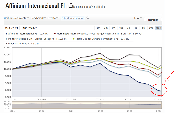Image resolution: width=174 pixels, height=113 pixels.
Task: Select the 1m time range
Action: [x=98, y=28]
